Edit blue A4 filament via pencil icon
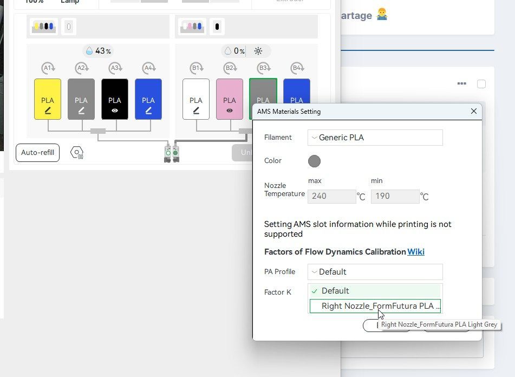The width and height of the screenshot is (515, 377). pos(148,110)
